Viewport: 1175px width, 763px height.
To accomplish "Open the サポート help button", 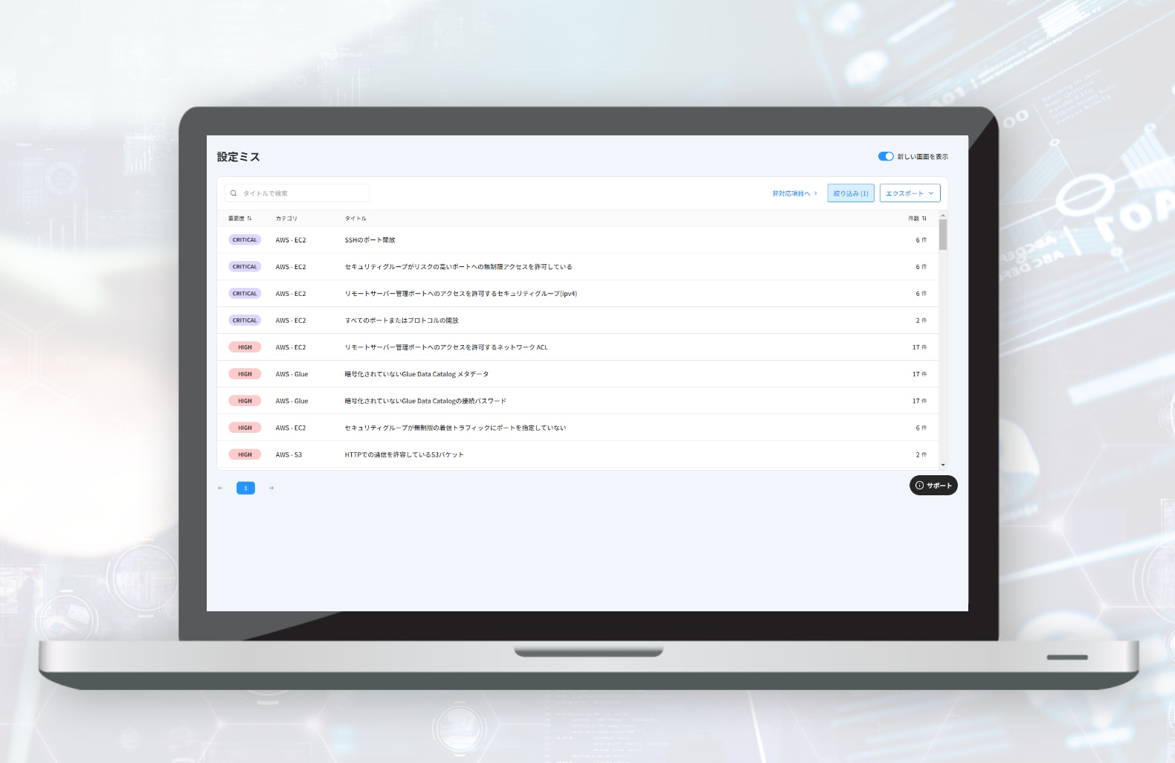I will click(933, 486).
